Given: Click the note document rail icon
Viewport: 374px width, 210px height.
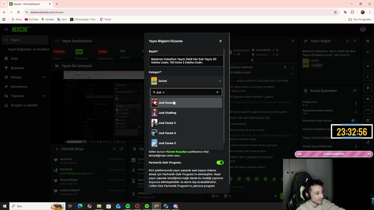Looking at the screenshot, I should (368, 88).
